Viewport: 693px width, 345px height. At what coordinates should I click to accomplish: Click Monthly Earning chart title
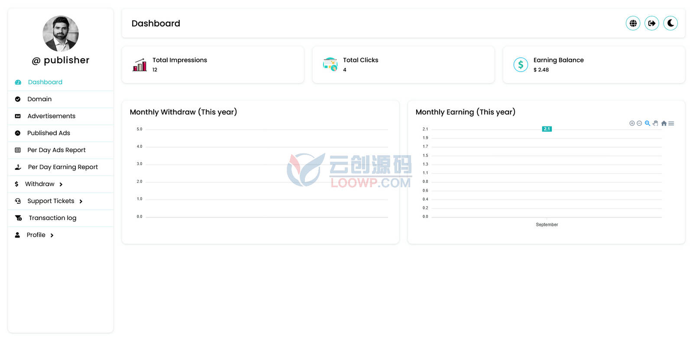tap(465, 112)
